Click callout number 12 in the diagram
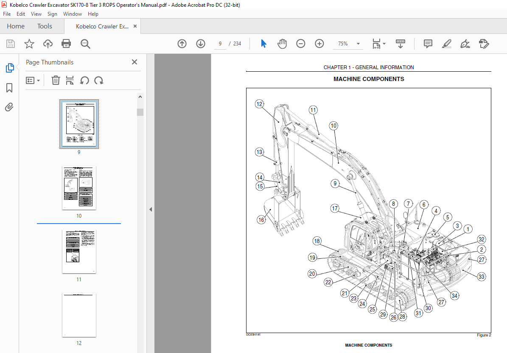This screenshot has height=353, width=507. click(259, 104)
